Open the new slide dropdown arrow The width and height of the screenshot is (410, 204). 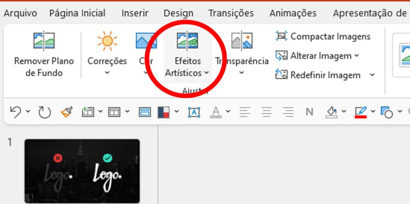(x=100, y=112)
